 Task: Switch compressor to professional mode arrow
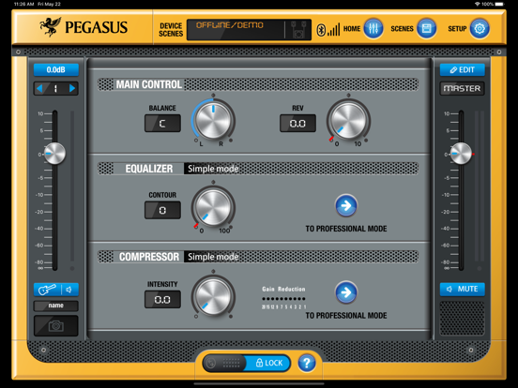tap(346, 292)
